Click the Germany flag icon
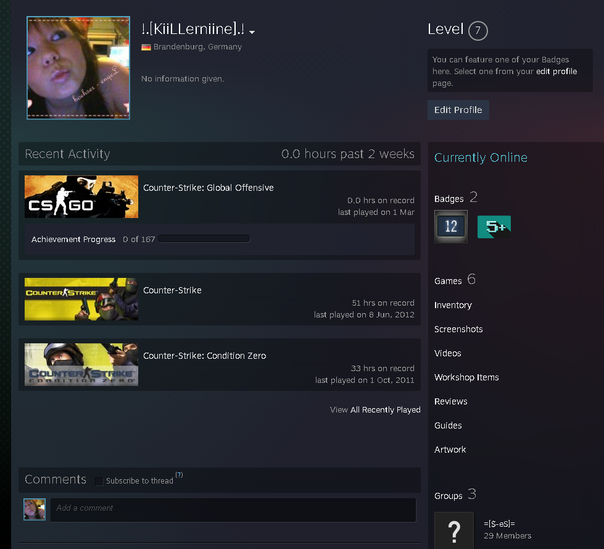The width and height of the screenshot is (604, 549). [x=146, y=47]
